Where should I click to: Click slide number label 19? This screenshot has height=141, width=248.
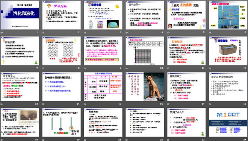[x=36, y=140]
